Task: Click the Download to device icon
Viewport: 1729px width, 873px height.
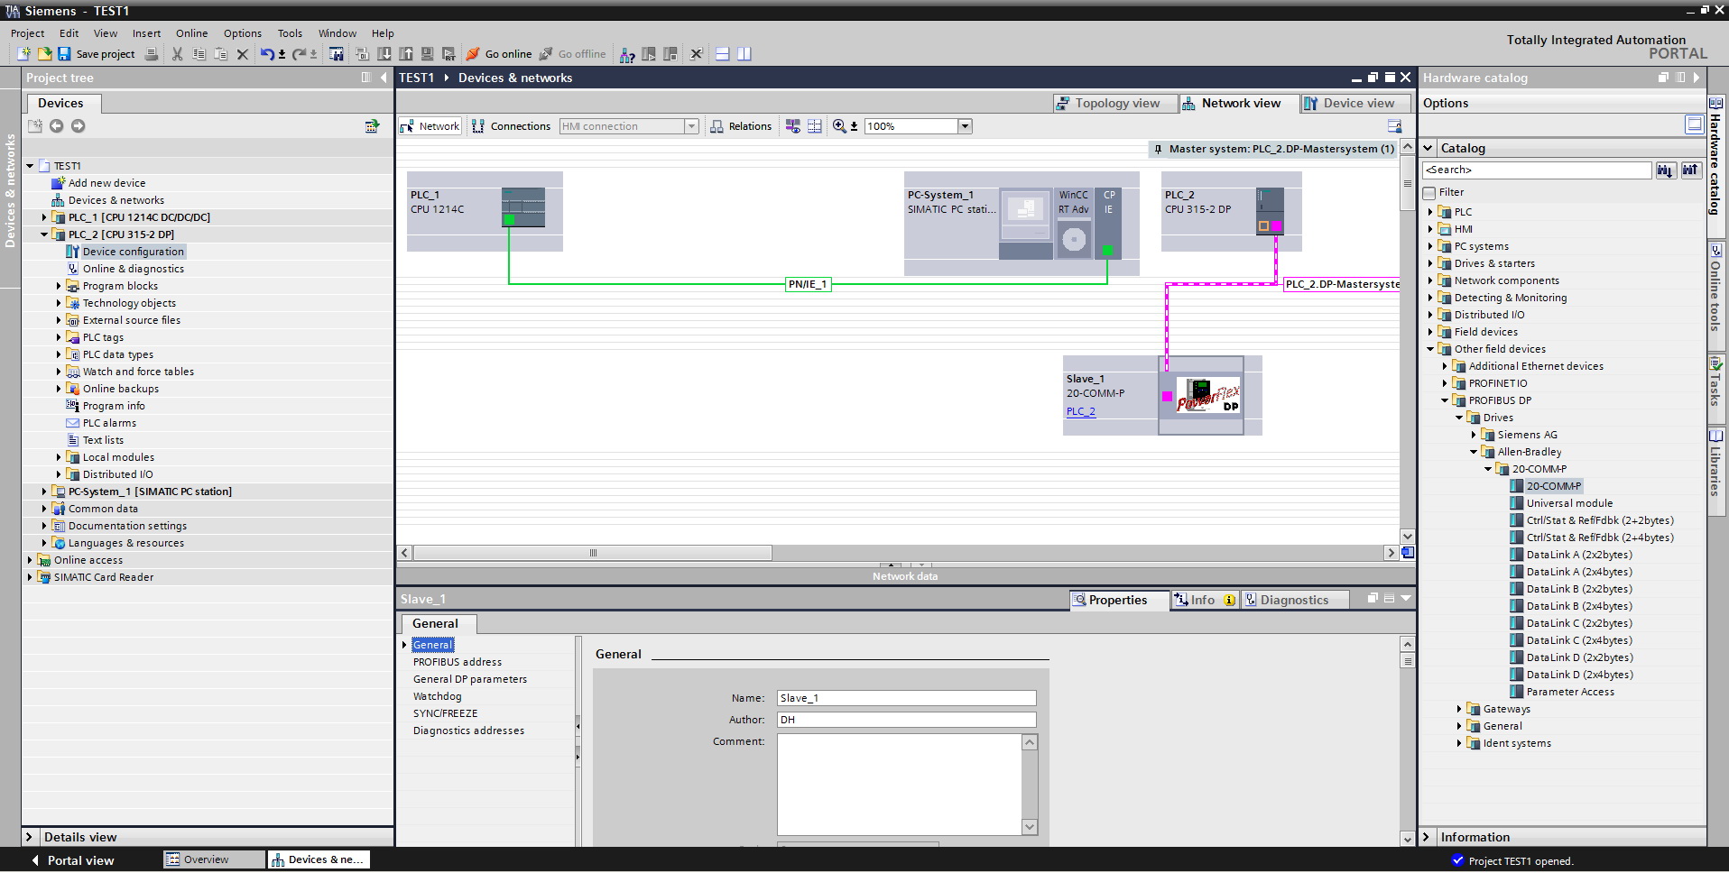Action: tap(384, 54)
